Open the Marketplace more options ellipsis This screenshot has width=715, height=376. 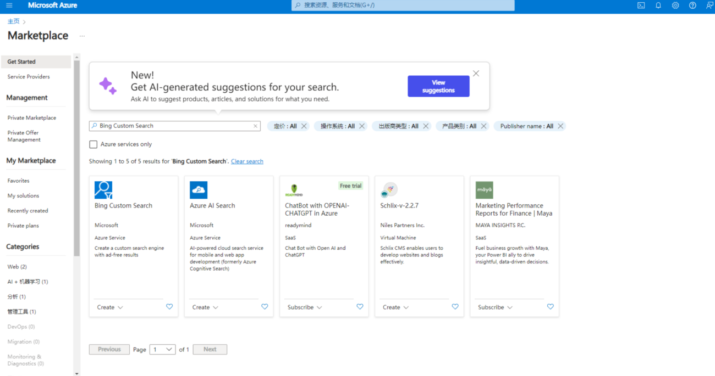click(x=82, y=36)
